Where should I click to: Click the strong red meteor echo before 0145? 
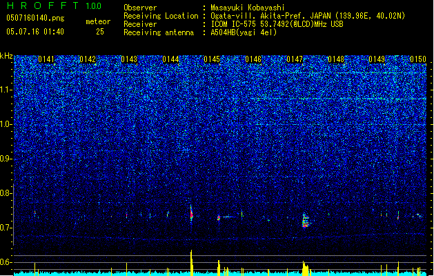click(x=191, y=213)
